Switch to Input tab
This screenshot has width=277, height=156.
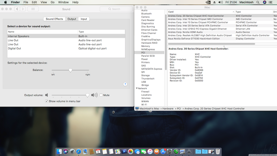84,19
